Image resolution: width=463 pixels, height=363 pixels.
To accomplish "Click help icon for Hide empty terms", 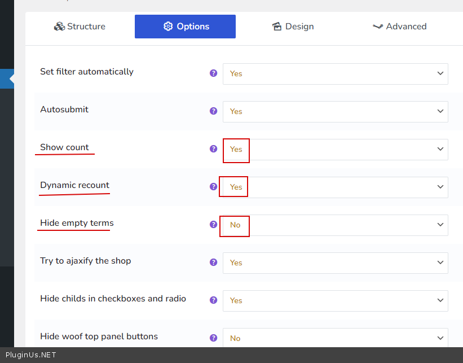I will 213,224.
